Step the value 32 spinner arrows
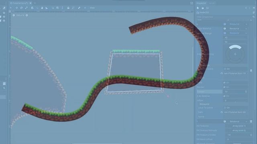The image size is (257, 144). pyautogui.click(x=246, y=92)
